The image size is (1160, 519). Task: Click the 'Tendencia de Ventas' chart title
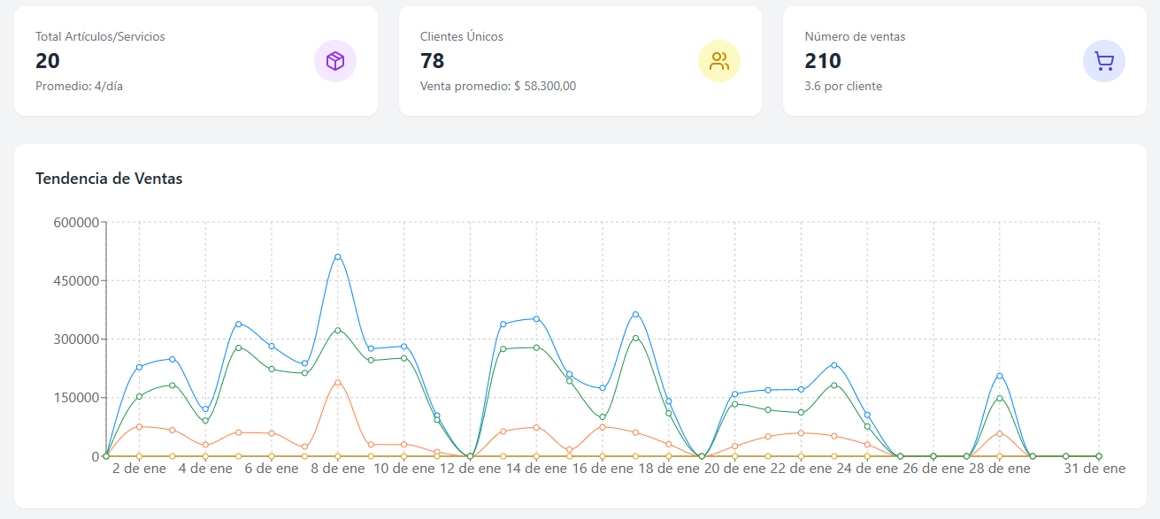pyautogui.click(x=109, y=179)
